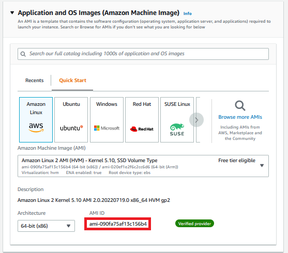This screenshot has height=253, width=288.
Task: Select the Ubuntu AMI tile
Action: coord(71,120)
